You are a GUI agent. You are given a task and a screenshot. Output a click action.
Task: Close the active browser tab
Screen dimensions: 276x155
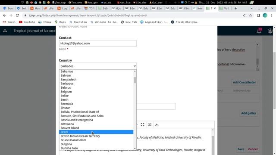[x=215, y=8]
